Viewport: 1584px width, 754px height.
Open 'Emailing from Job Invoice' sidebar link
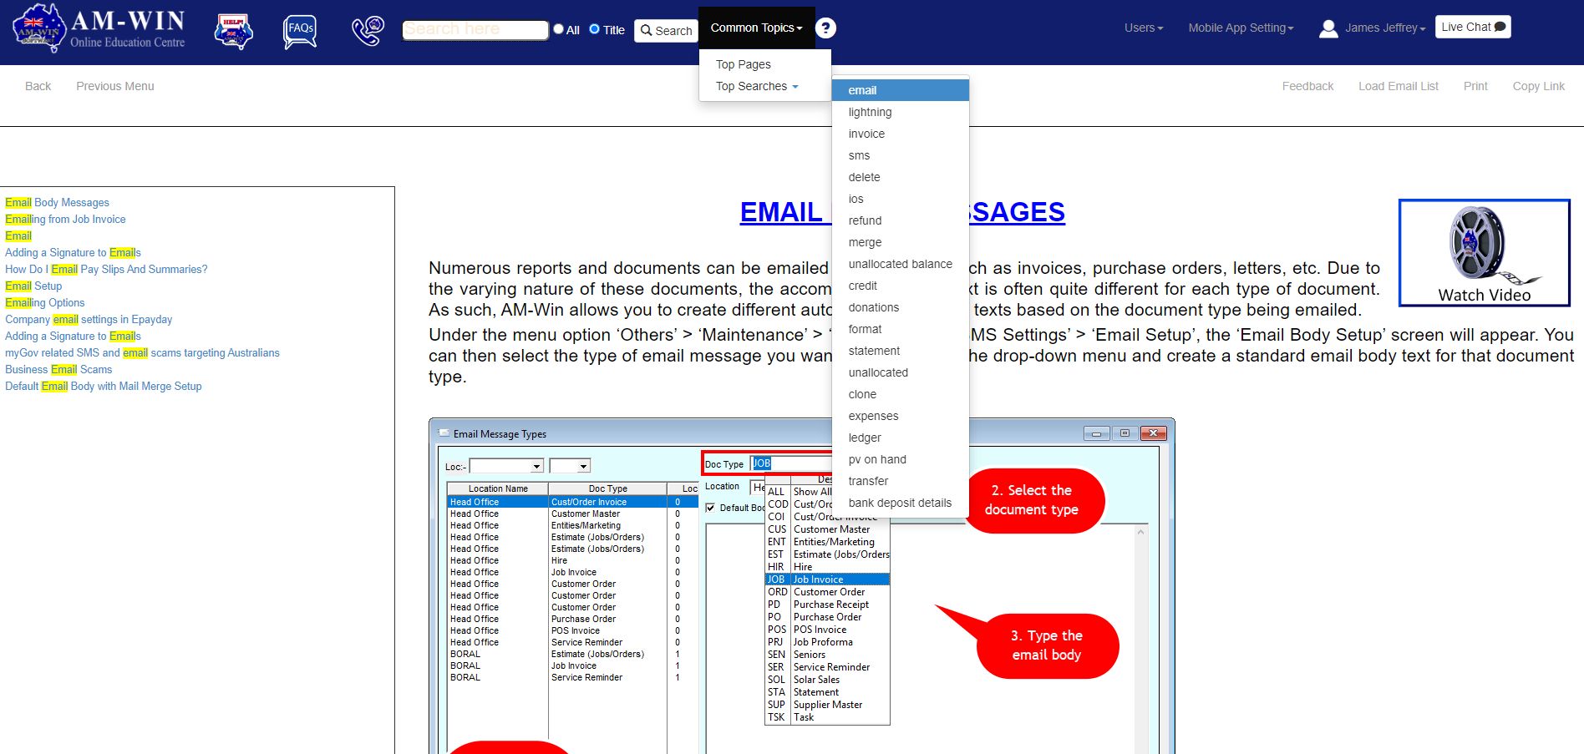[x=65, y=219]
